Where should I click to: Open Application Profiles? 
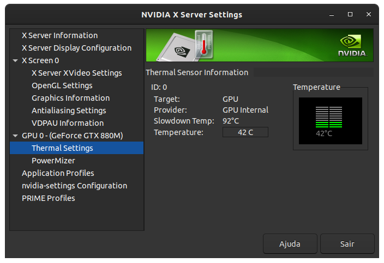pyautogui.click(x=58, y=173)
